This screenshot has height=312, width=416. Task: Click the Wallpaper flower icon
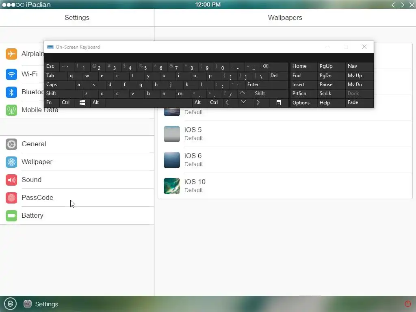pyautogui.click(x=11, y=162)
